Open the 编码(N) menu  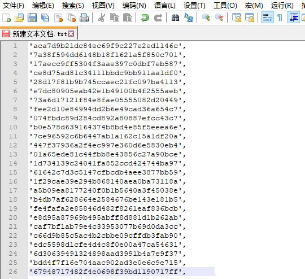134,5
